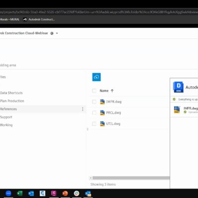Click the pane divider handle beside the folder tree
This screenshot has height=198, width=198.
(x=88, y=129)
